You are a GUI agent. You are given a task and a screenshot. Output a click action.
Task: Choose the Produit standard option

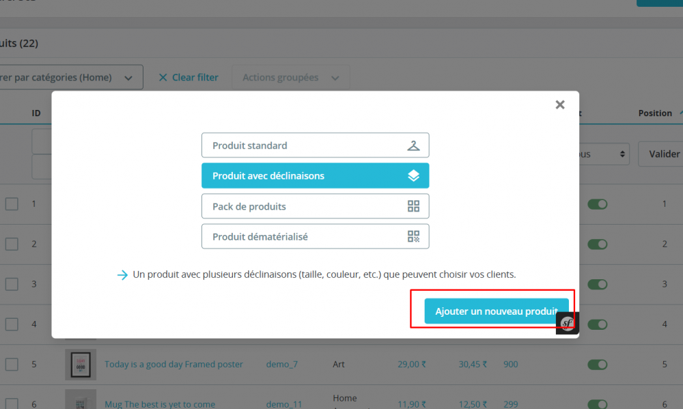(315, 145)
